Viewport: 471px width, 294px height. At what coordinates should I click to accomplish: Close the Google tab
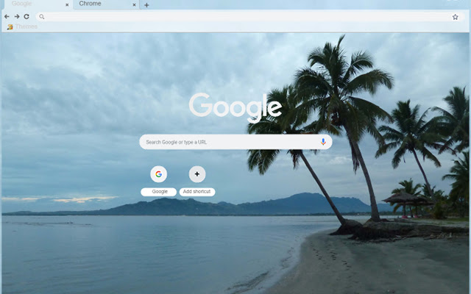coord(67,5)
